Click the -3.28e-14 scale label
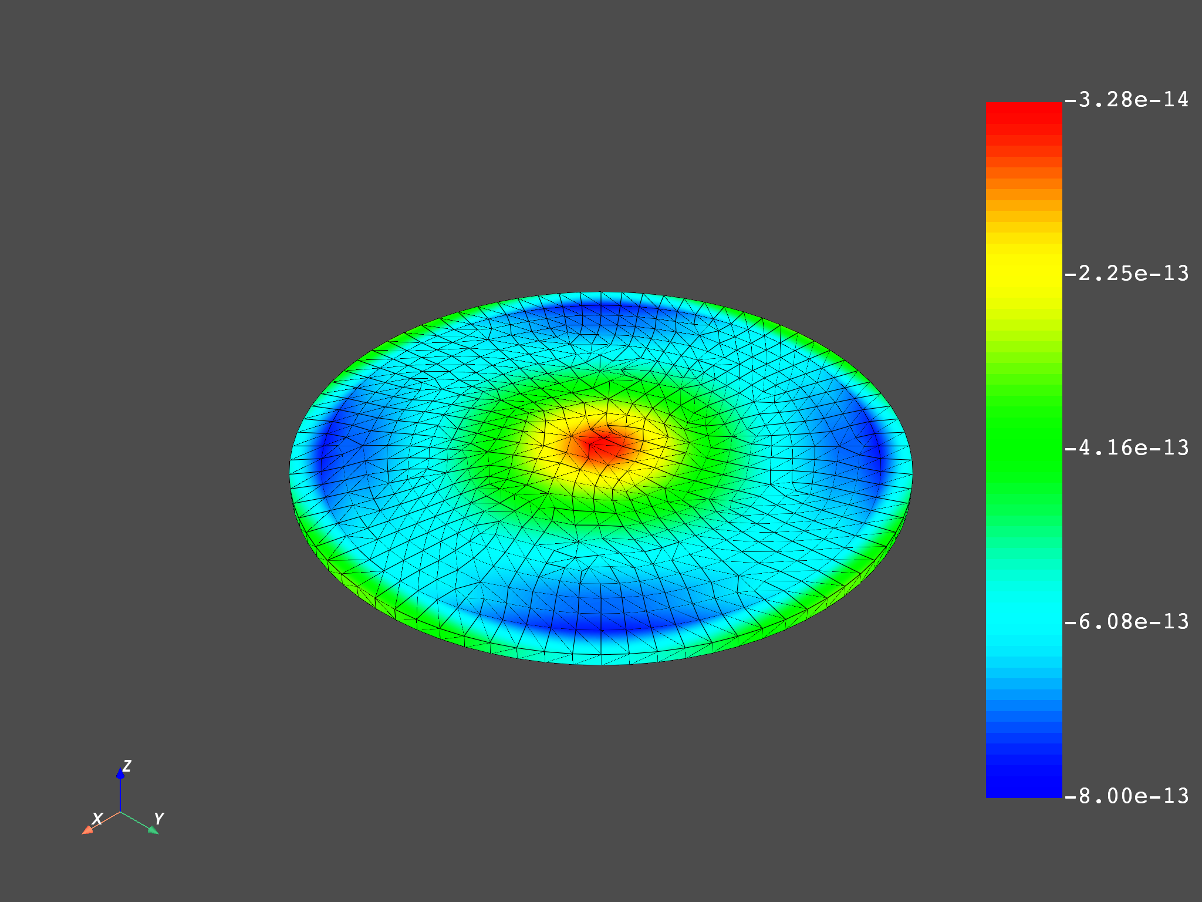 (x=1127, y=100)
